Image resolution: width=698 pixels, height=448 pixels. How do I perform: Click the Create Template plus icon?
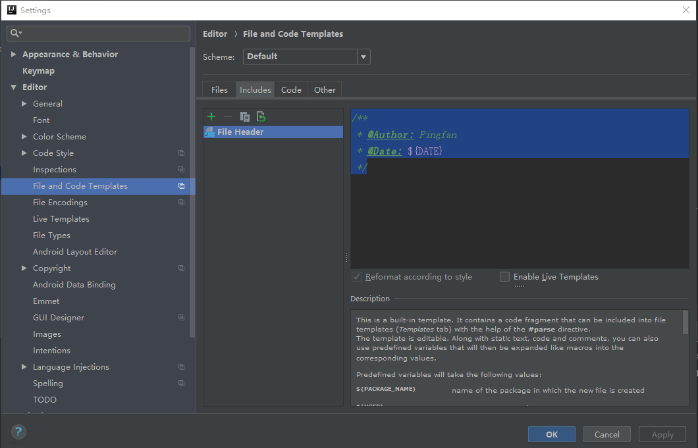[x=211, y=116]
